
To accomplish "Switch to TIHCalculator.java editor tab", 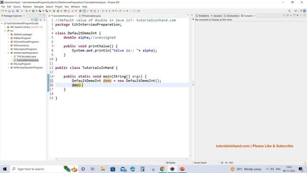I will (x=91, y=16).
